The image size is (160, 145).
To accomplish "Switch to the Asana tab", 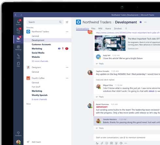I will (108, 29).
